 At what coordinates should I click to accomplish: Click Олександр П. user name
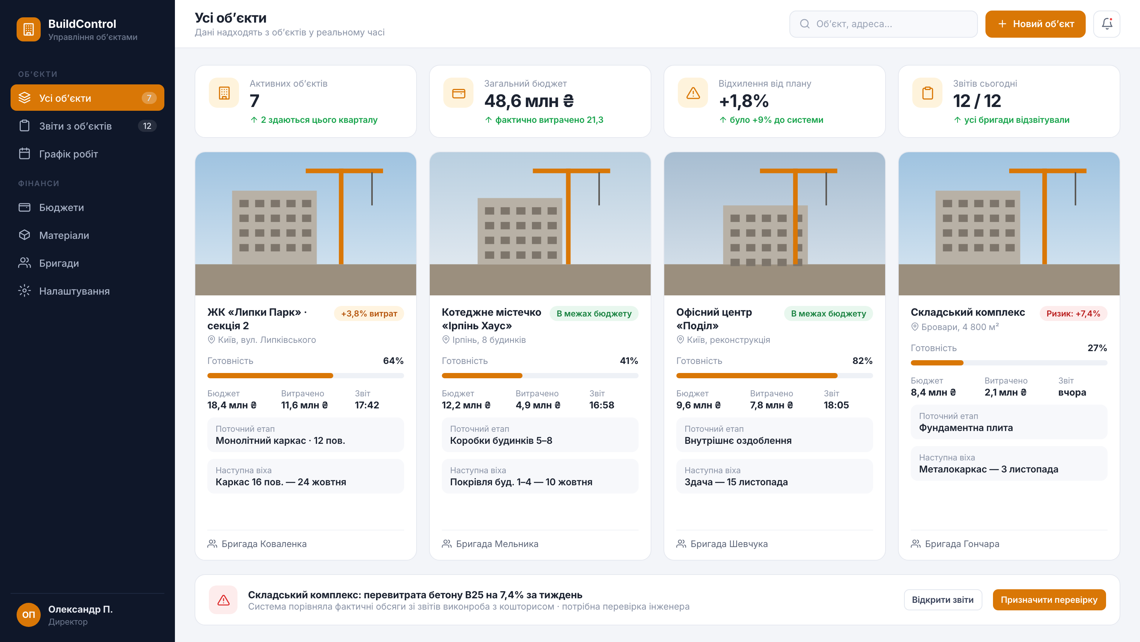click(x=81, y=609)
